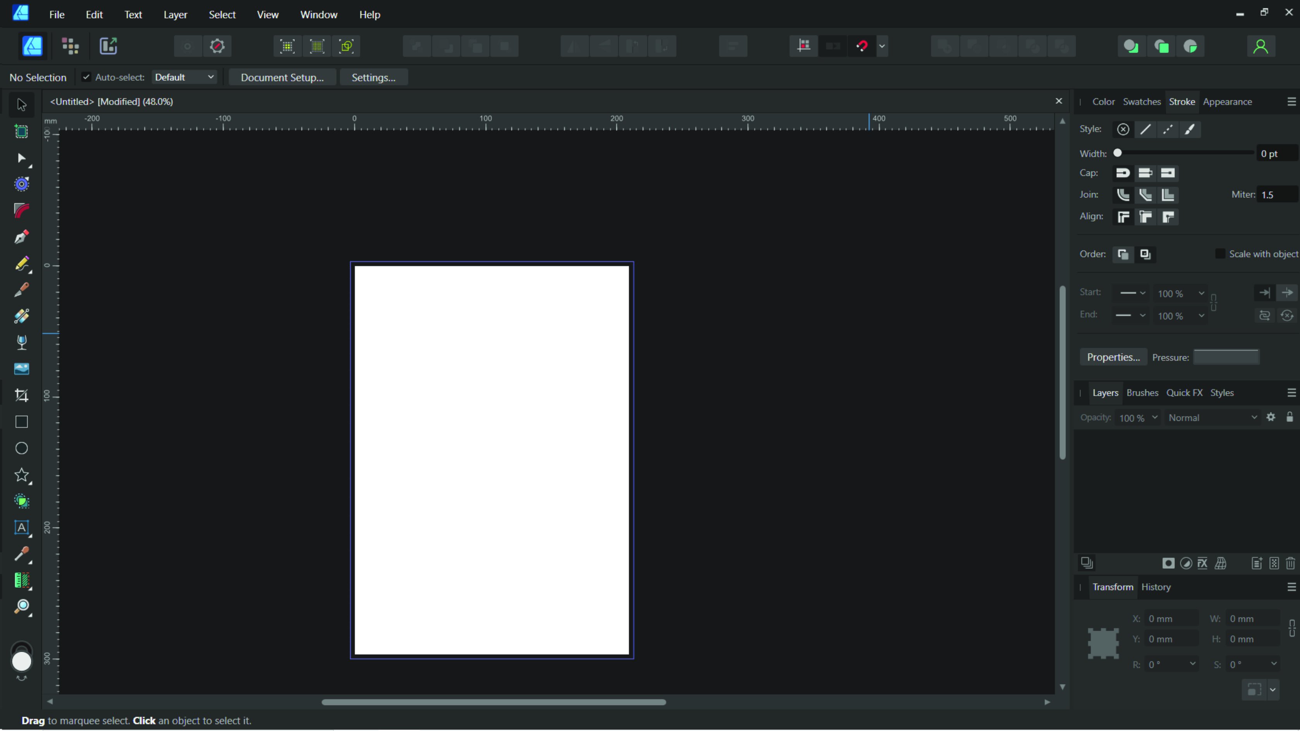This screenshot has height=731, width=1300.
Task: Select the Move tool
Action: coord(21,105)
